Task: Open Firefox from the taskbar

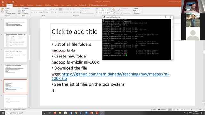Action: tap(55, 113)
